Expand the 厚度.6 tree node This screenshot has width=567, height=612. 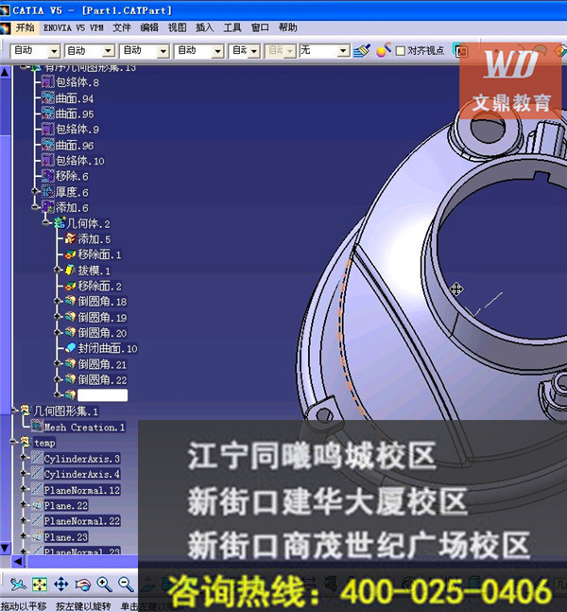pyautogui.click(x=35, y=191)
